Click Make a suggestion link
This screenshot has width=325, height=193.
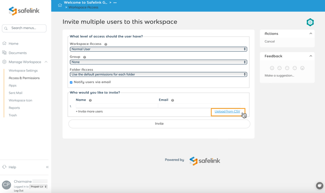(279, 75)
